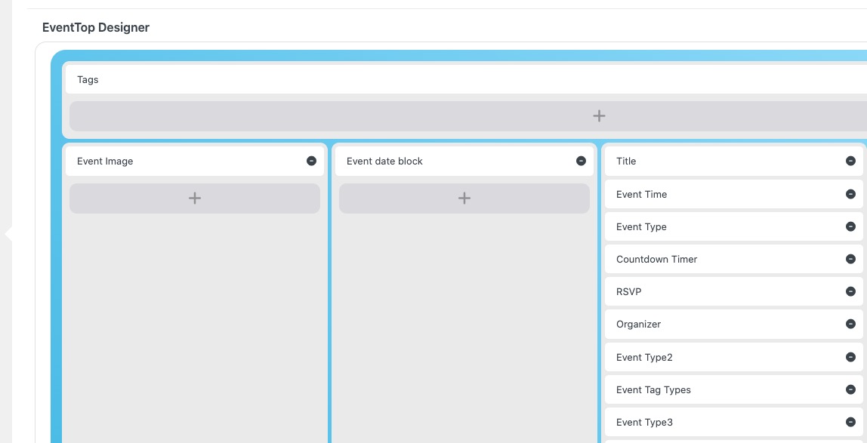The image size is (867, 443).
Task: Remove the Organizer field
Action: 850,324
